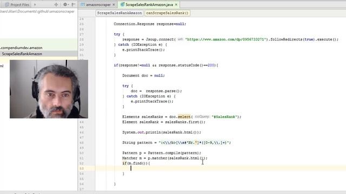Select ScrapeSalesRankAmazon in project tree
The height and width of the screenshot is (194, 346).
click(x=22, y=54)
